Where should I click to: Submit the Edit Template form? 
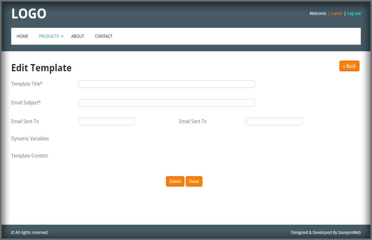click(175, 181)
